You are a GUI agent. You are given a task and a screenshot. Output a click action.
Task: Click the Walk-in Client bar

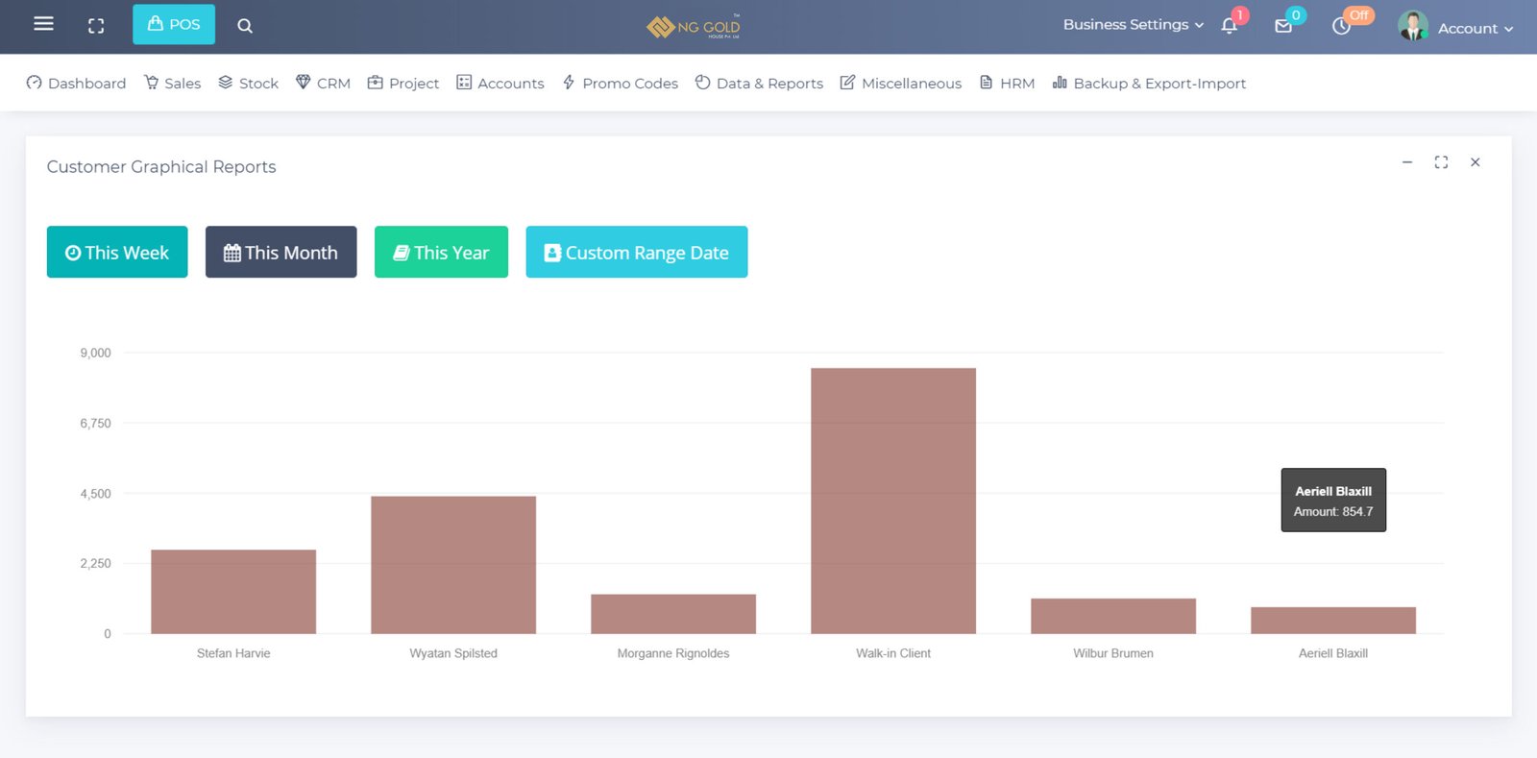click(893, 501)
